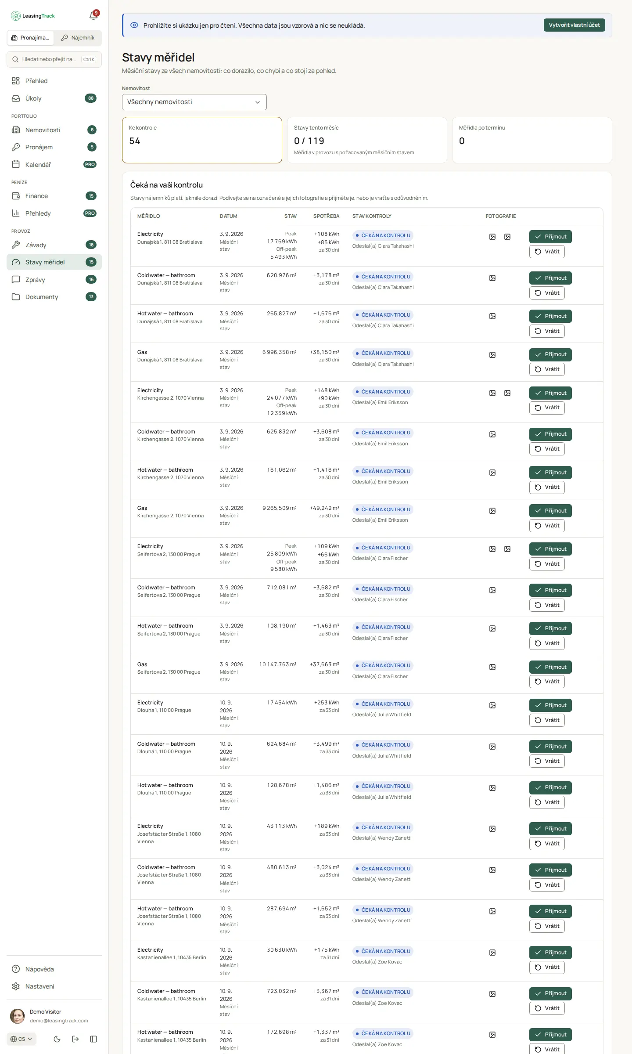Open the CS language selector

(x=22, y=1039)
